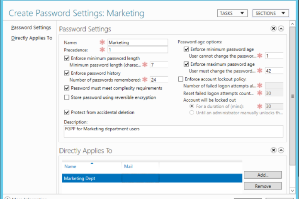299x199 pixels.
Task: Click the Add... button
Action: (263, 175)
